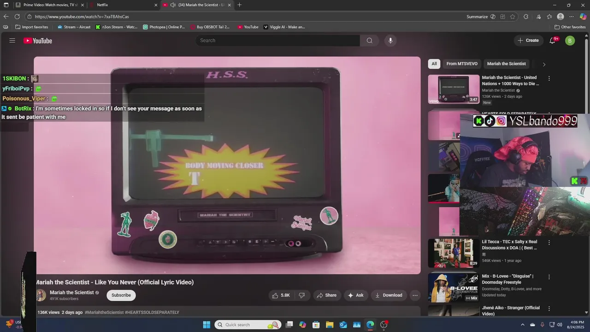The height and width of the screenshot is (332, 590).
Task: Open the Other favorites folder
Action: coord(570,27)
